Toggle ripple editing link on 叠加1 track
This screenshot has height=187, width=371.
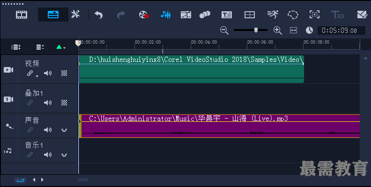point(30,103)
